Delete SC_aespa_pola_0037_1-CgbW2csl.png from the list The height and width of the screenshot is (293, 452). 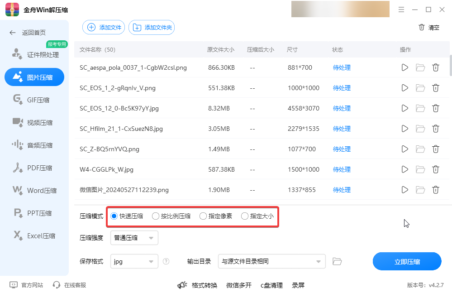[436, 67]
